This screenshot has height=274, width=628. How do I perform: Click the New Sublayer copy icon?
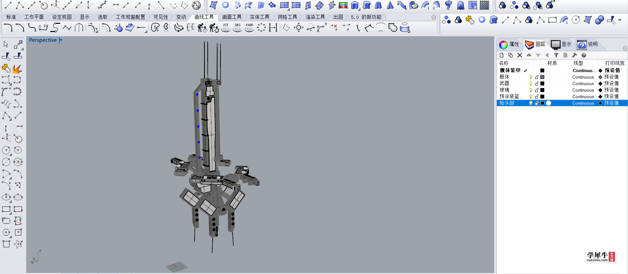coord(511,55)
